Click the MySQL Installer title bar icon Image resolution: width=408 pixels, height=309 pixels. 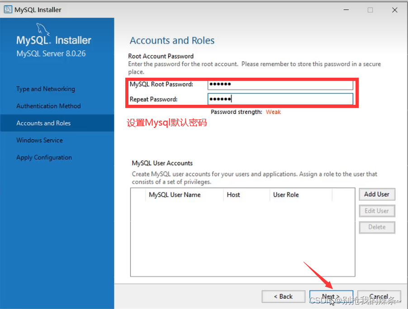pyautogui.click(x=8, y=9)
